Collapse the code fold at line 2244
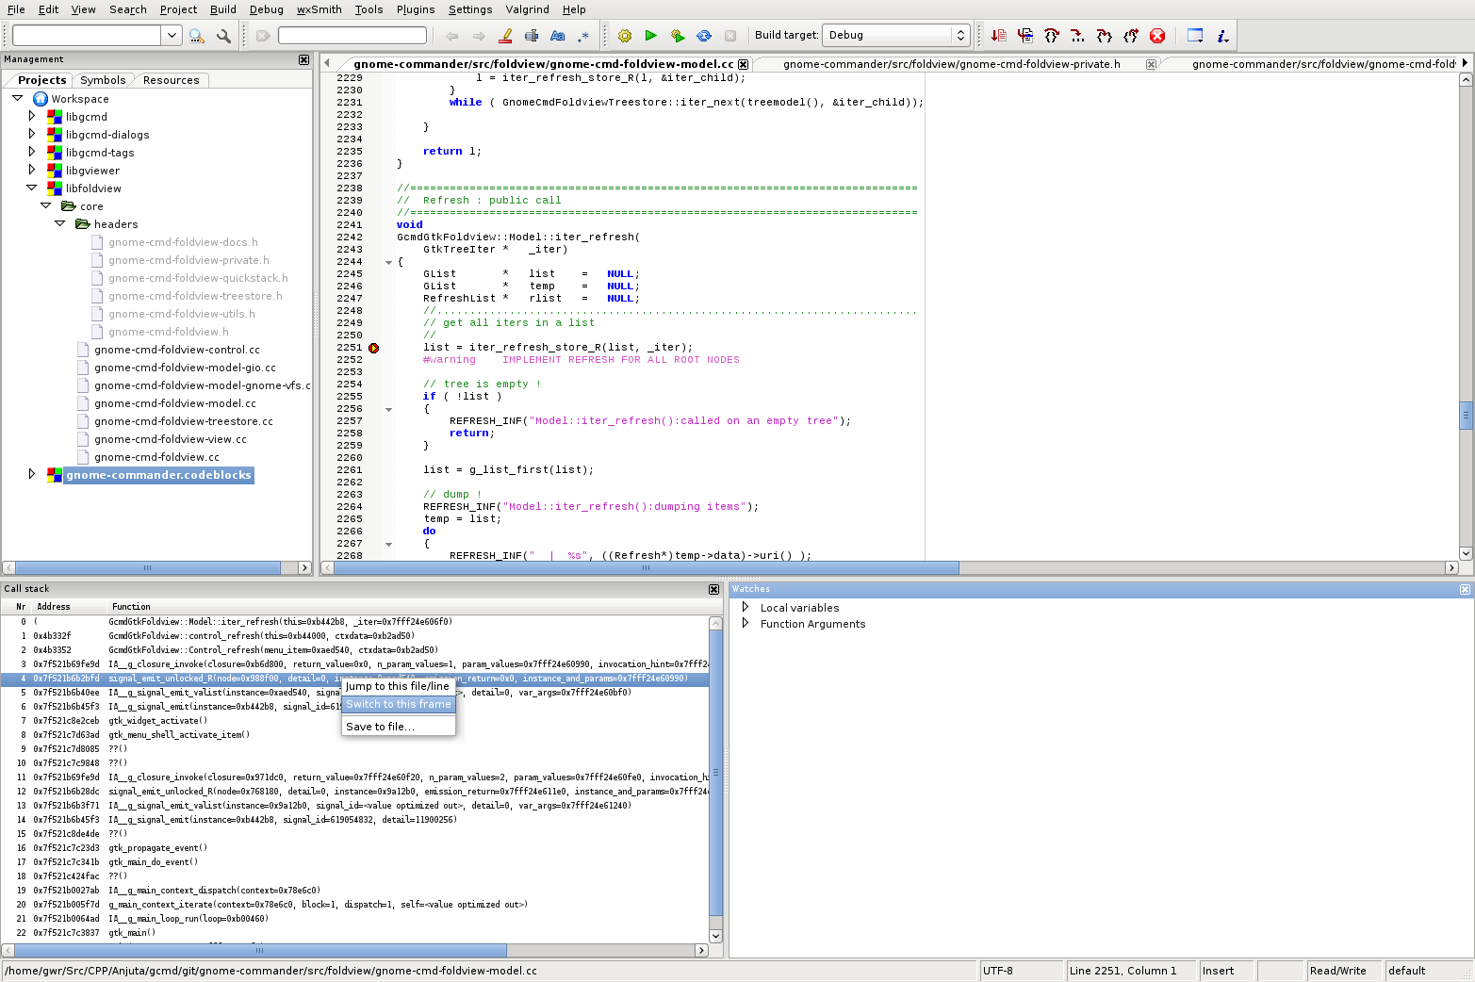The width and height of the screenshot is (1475, 982). coord(388,262)
